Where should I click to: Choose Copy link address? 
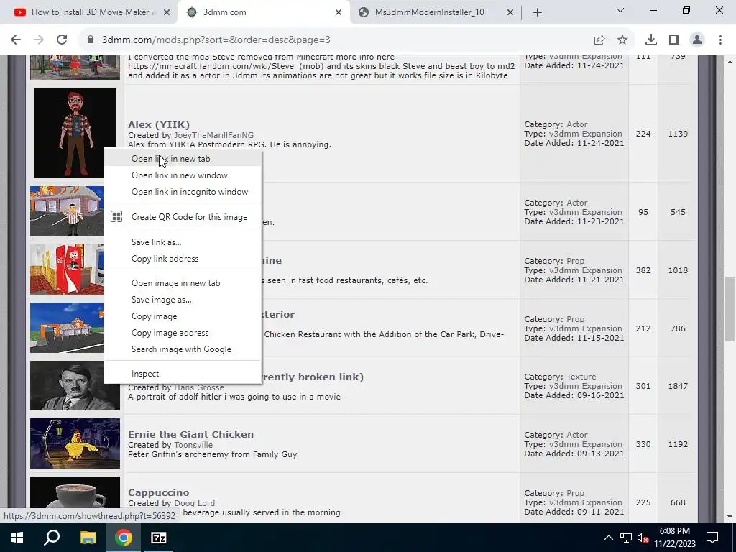point(183,259)
